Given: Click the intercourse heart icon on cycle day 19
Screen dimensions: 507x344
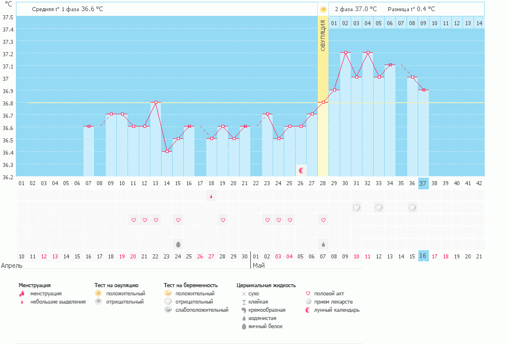Looking at the screenshot, I should [222, 220].
